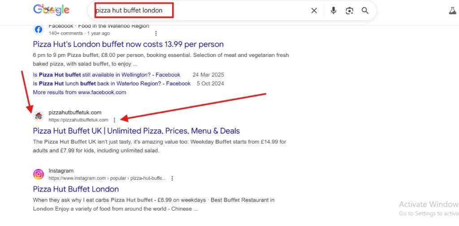This screenshot has height=226, width=459.
Task: Click the pizzahutbuffetuk.com site favicon
Action: tap(39, 116)
